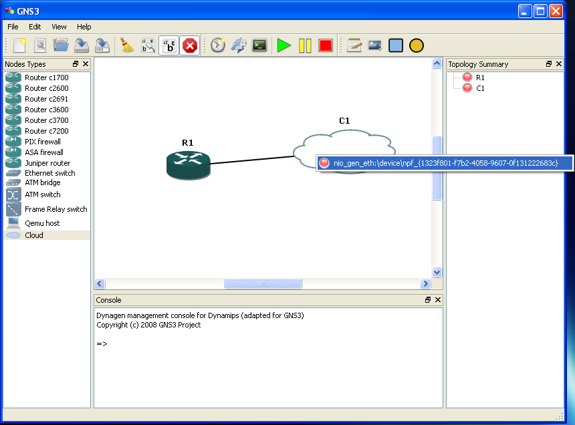This screenshot has height=425, width=575.
Task: Maximize the GNS3 window
Action: [540, 11]
